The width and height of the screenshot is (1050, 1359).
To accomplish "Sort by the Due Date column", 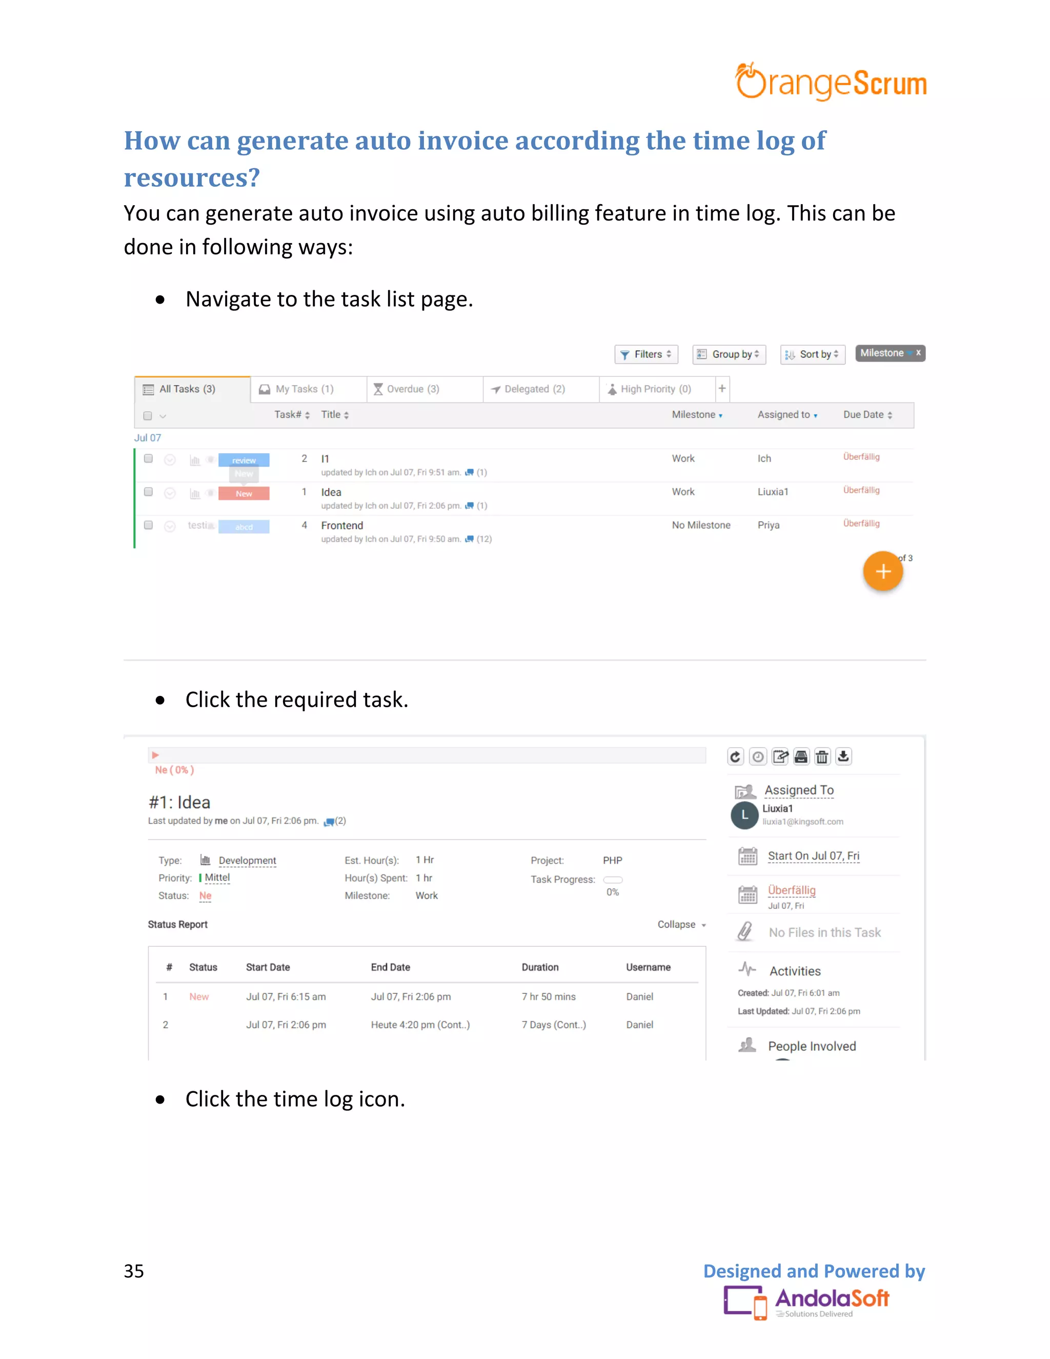I will [x=868, y=415].
